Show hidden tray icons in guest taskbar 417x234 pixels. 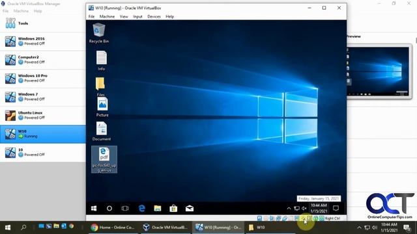(289, 208)
